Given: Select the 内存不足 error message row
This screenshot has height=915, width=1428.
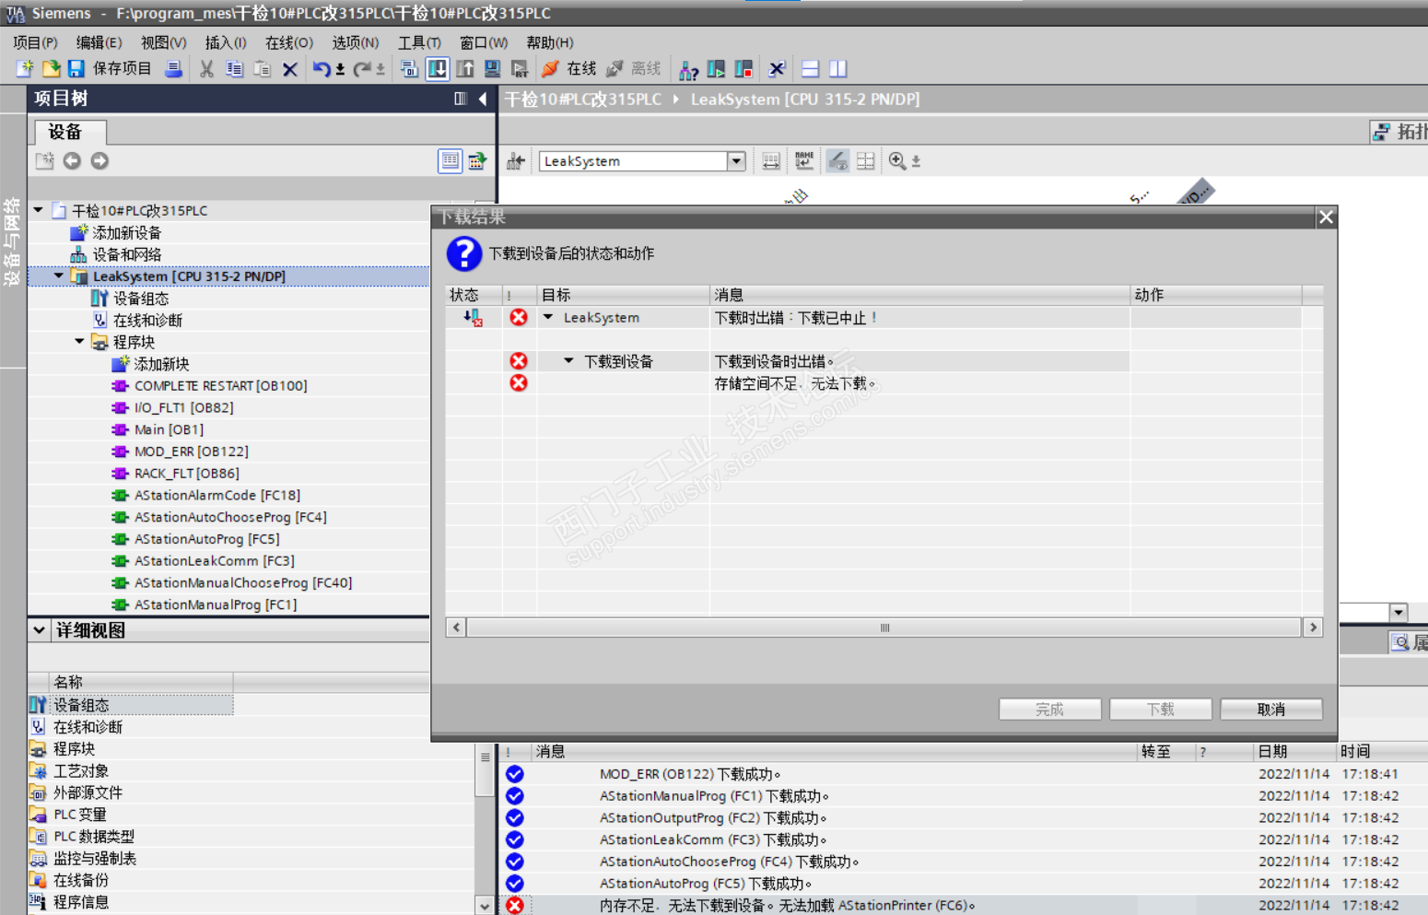Looking at the screenshot, I should click(964, 905).
